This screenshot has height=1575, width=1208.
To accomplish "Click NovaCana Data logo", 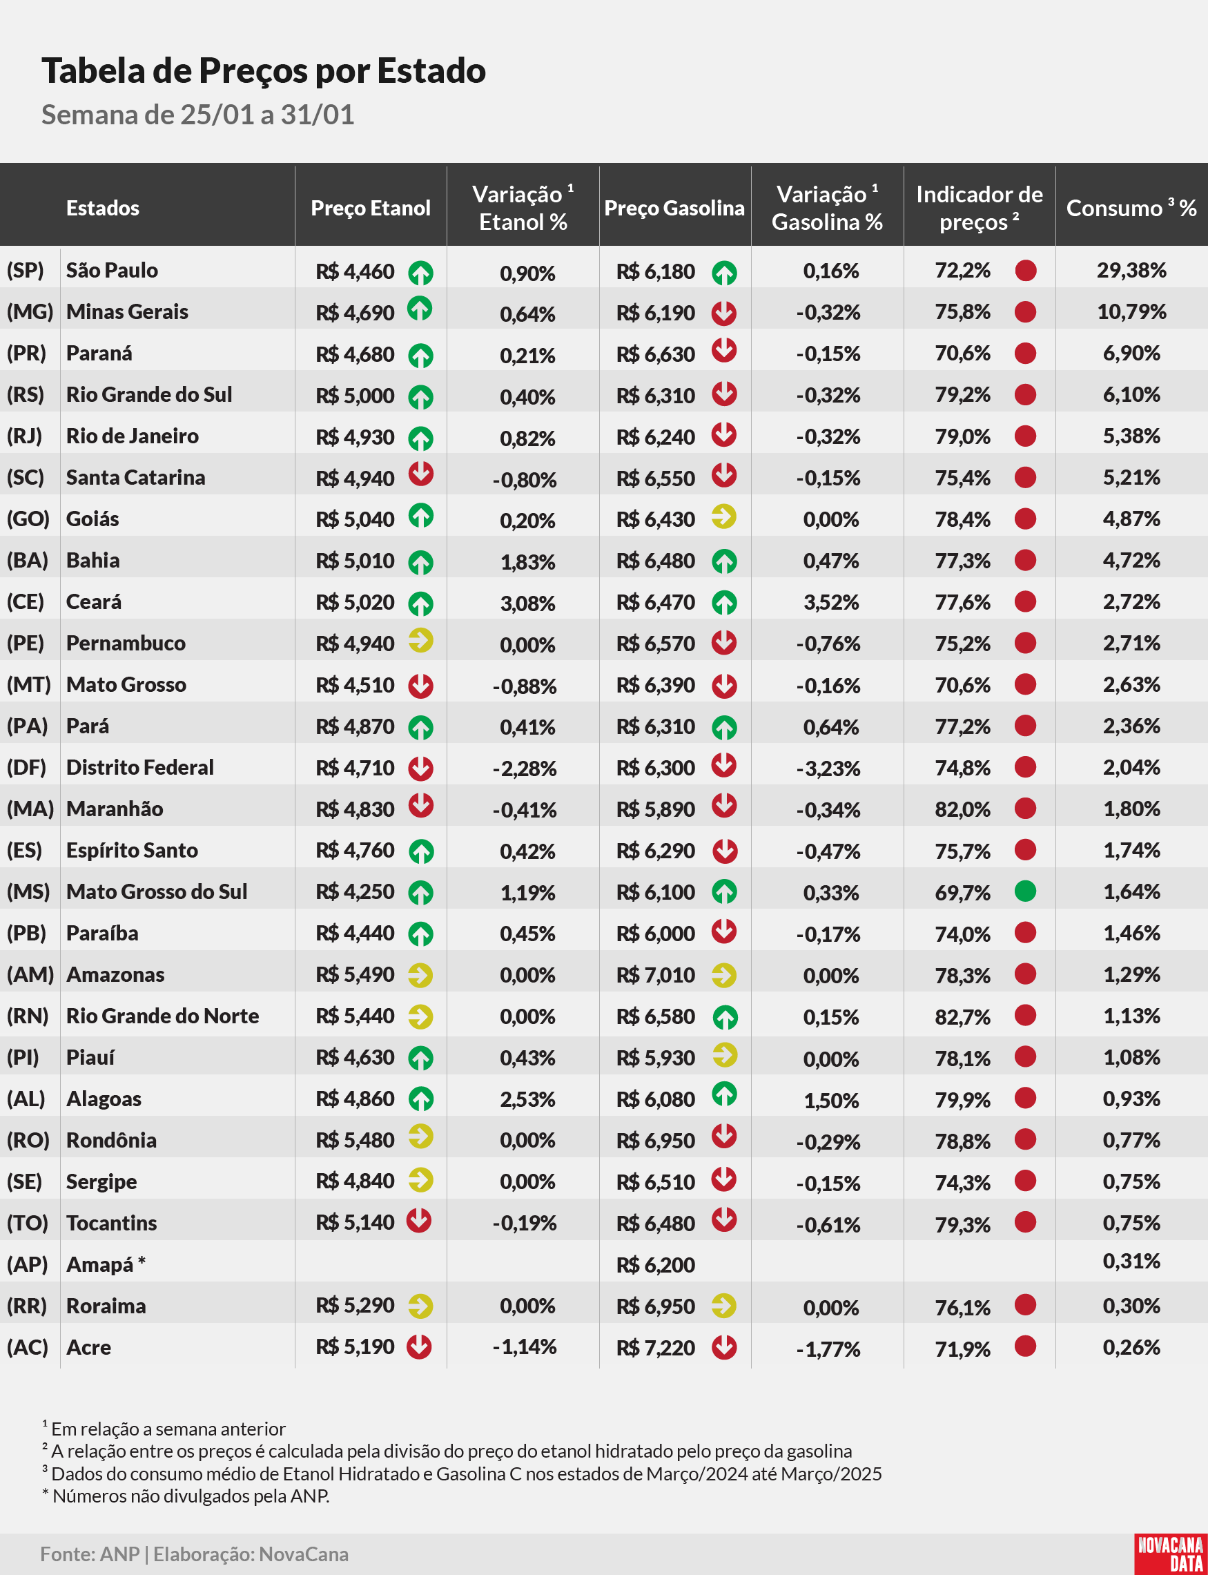I will [1170, 1554].
